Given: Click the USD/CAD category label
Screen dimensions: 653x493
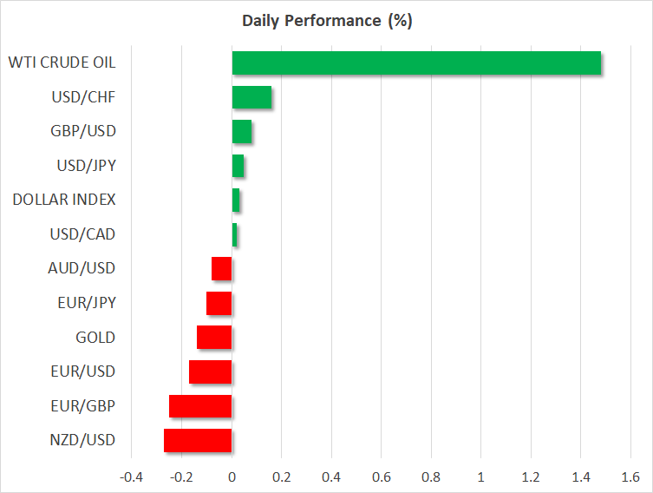Looking at the screenshot, I should tap(82, 234).
